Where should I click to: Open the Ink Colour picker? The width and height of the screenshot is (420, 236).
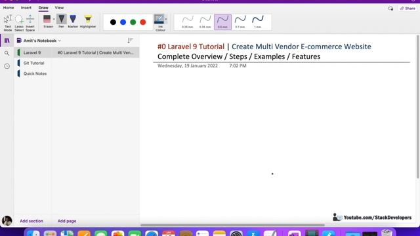(159, 23)
